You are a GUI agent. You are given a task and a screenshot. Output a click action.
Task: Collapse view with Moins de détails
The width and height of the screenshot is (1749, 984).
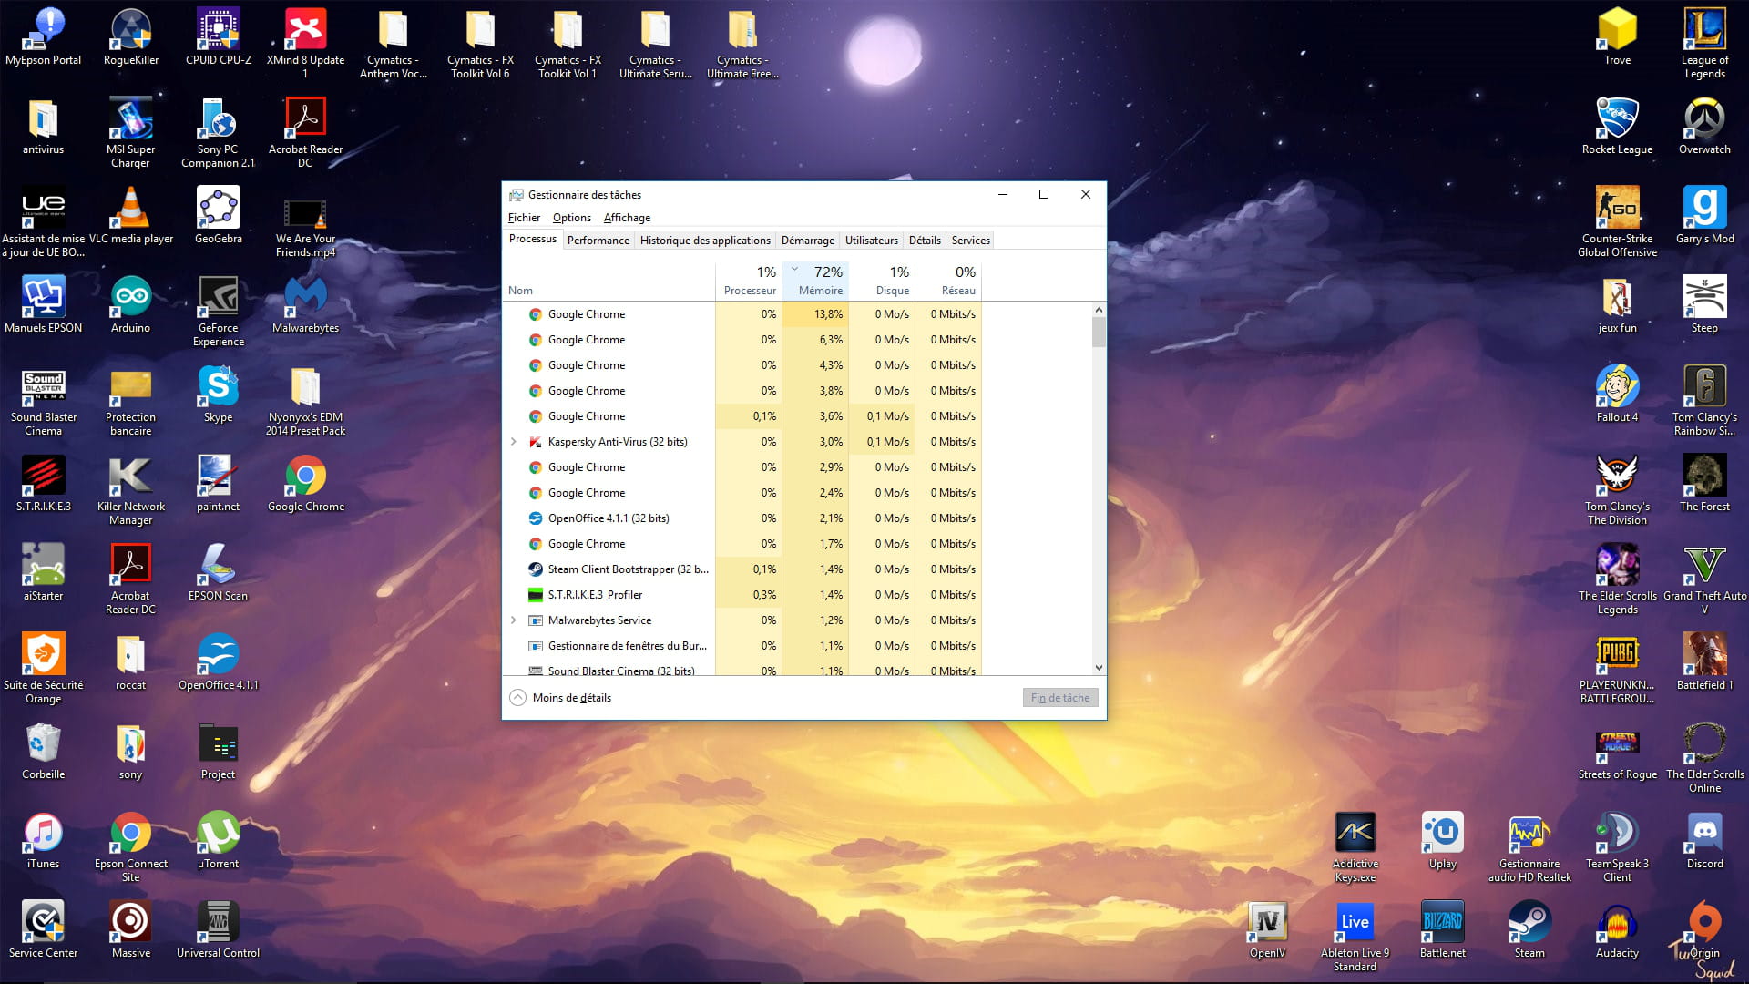561,698
